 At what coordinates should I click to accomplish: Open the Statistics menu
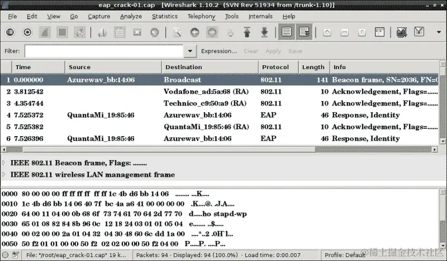click(164, 17)
